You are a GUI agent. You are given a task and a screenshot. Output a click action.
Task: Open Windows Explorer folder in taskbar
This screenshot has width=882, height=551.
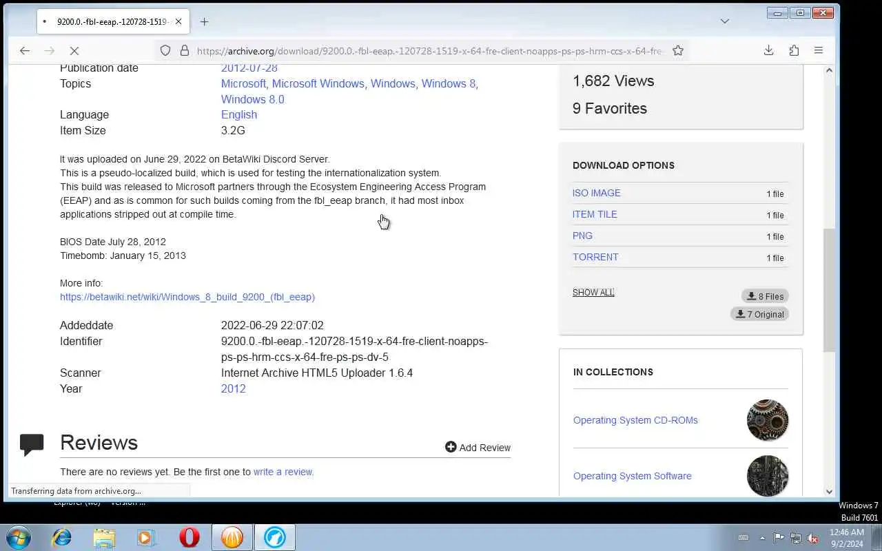104,537
